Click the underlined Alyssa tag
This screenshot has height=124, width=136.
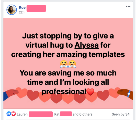[x=87, y=45]
